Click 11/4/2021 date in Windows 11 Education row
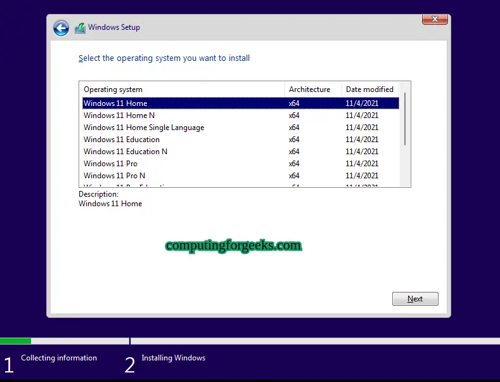The height and width of the screenshot is (382, 500). pyautogui.click(x=362, y=140)
